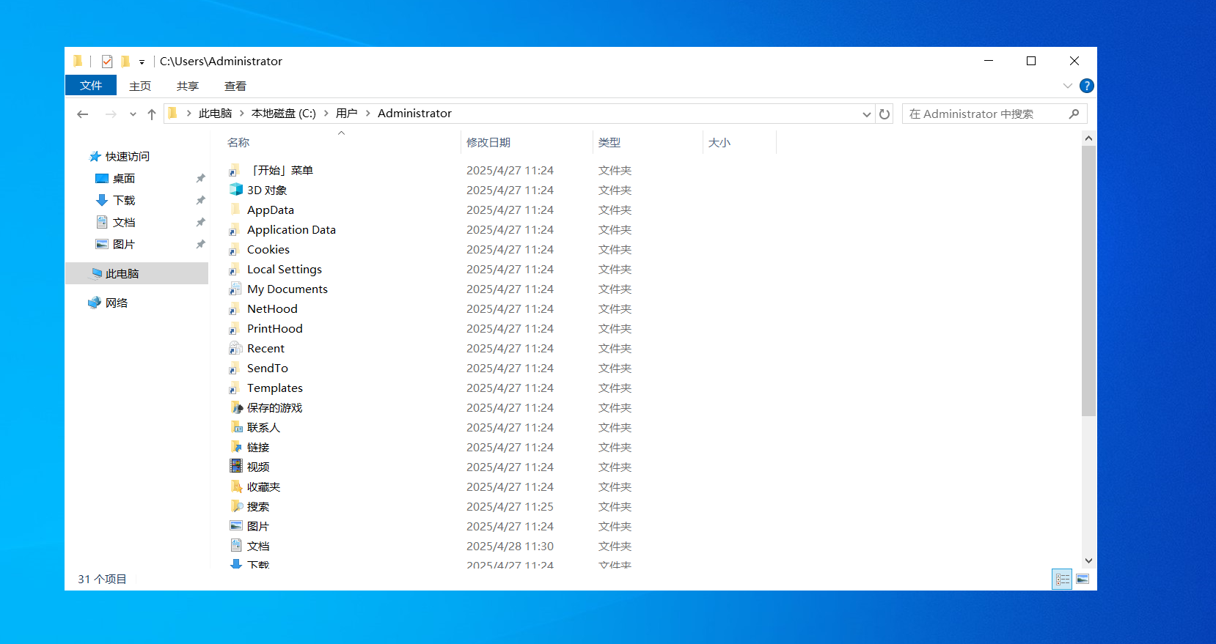Open the Quick Access Toolbar customize dropdown

142,62
